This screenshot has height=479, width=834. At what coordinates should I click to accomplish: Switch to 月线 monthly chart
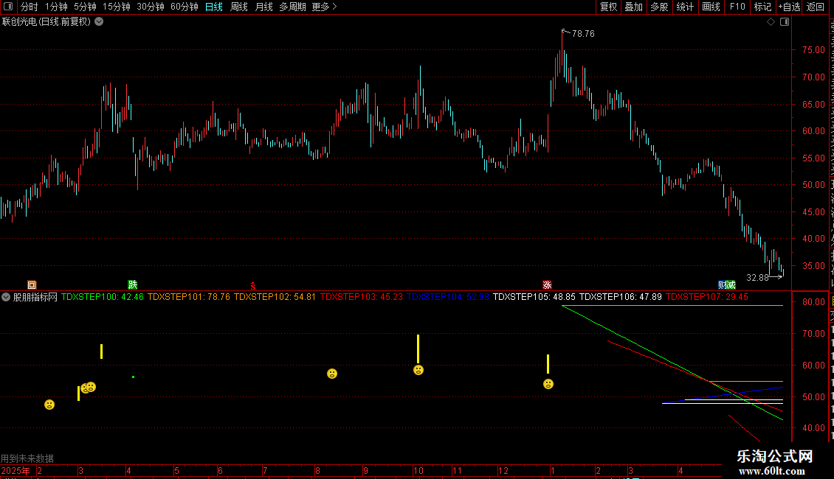tap(263, 7)
